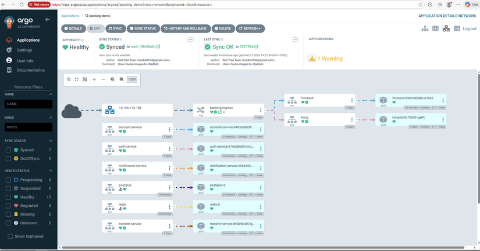Image resolution: width=480 pixels, height=251 pixels.
Task: Toggle the Synced sync status checkbox
Action: pyautogui.click(x=8, y=150)
